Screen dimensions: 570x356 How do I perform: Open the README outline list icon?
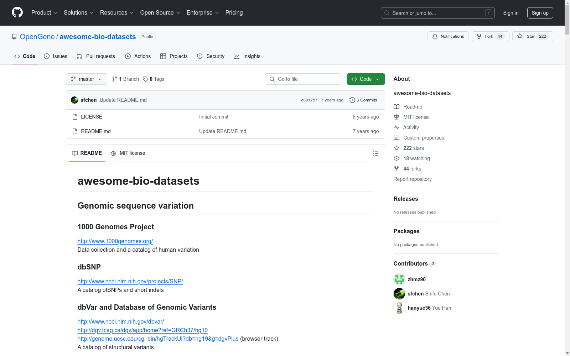376,153
